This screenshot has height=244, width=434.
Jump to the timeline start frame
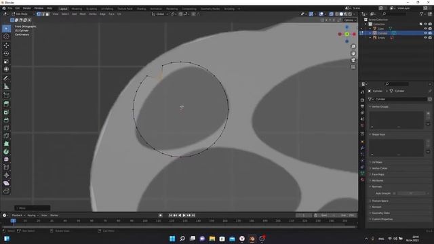point(170,216)
